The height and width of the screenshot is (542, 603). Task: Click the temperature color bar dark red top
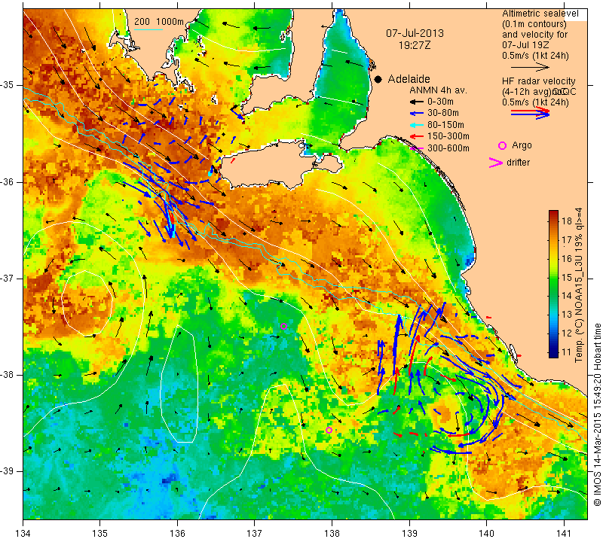[553, 214]
